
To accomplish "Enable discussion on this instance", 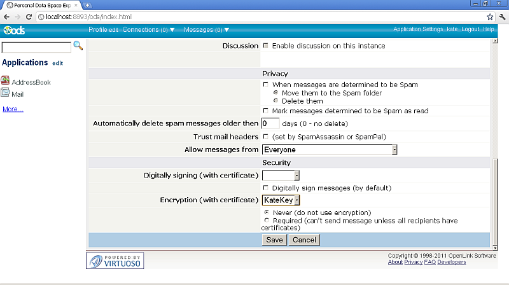I will tap(266, 46).
